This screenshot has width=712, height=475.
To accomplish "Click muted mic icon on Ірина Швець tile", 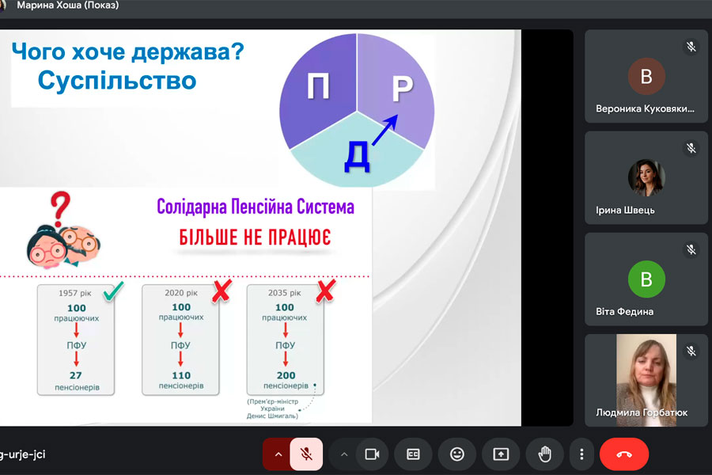I will pyautogui.click(x=691, y=148).
